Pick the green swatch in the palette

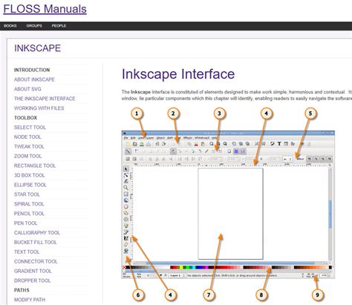188,267
